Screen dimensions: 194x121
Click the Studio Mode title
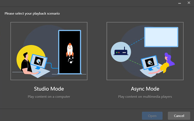49,89
